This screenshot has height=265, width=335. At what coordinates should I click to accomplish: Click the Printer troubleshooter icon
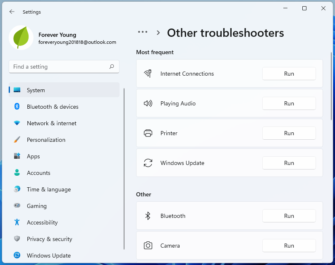tap(148, 133)
